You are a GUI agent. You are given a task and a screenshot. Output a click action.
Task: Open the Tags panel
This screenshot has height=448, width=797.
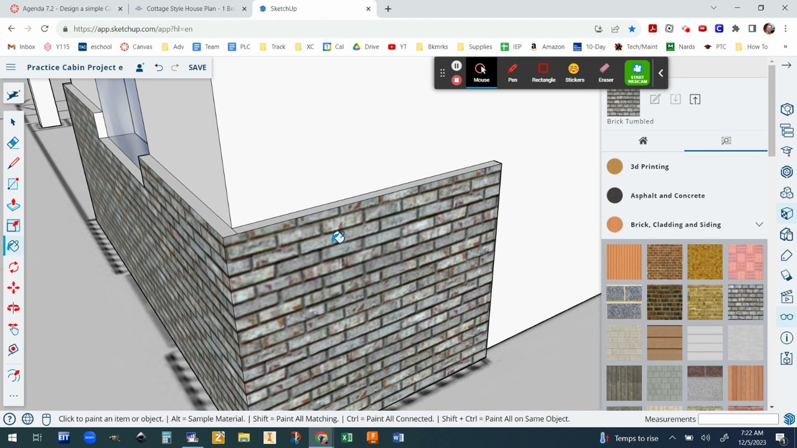786,255
